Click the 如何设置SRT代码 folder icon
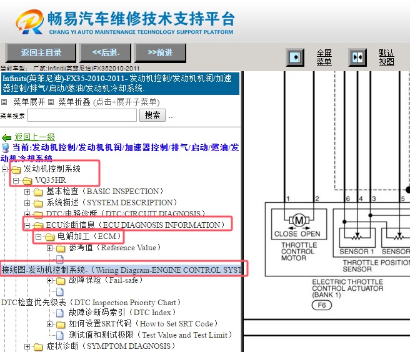 61,325
